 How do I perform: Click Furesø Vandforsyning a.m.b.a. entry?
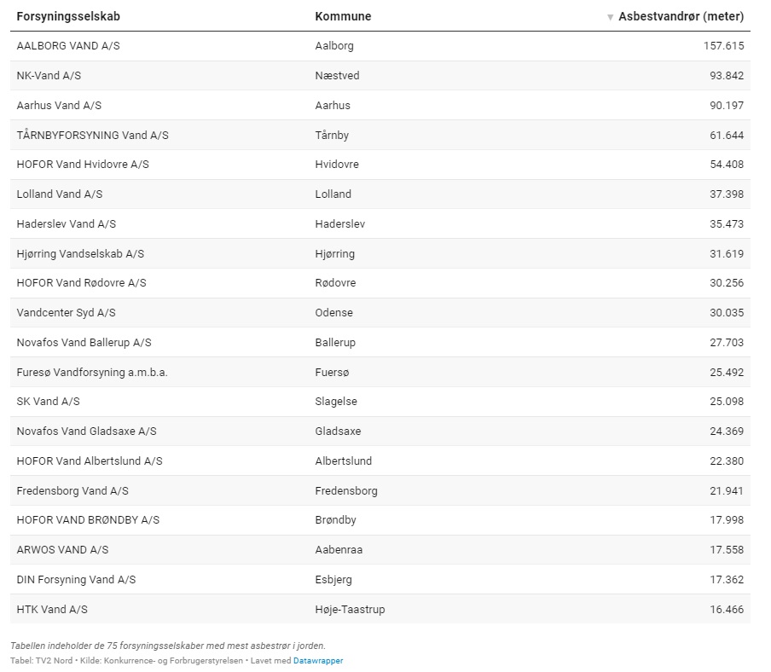pos(92,373)
